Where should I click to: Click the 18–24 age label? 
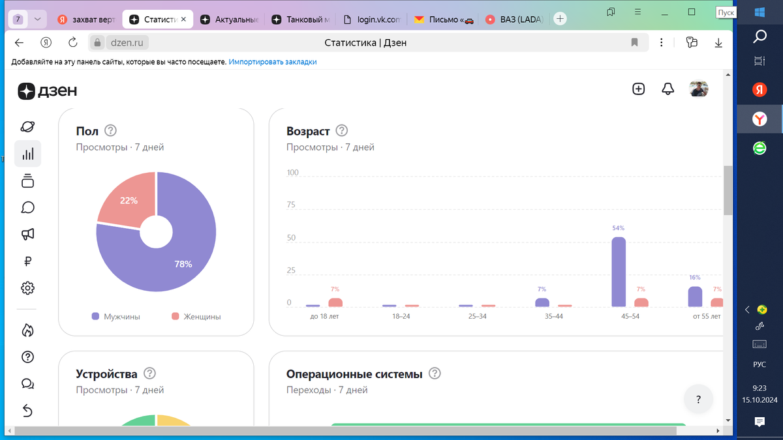point(401,316)
